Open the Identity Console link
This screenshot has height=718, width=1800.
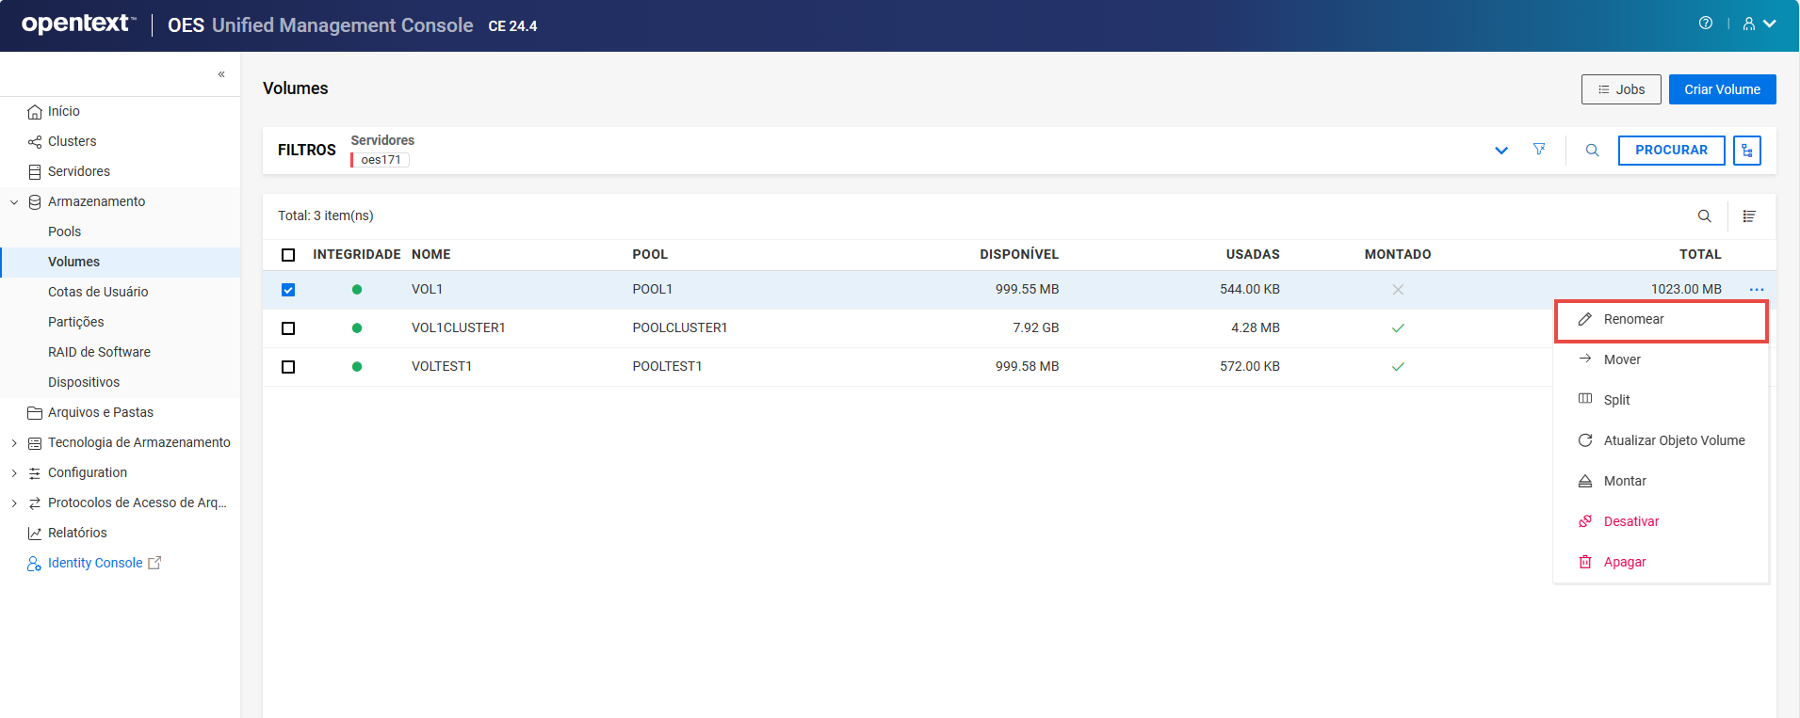(95, 563)
